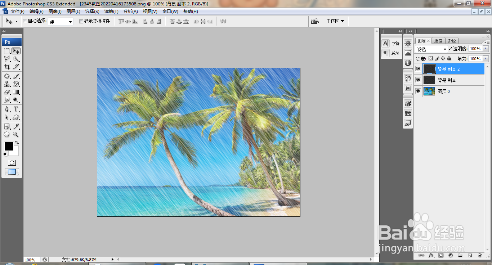Open the 填充 fill slider arrow
This screenshot has width=492, height=265.
pos(486,59)
